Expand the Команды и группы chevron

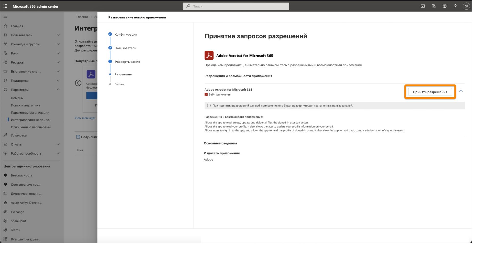pyautogui.click(x=58, y=44)
